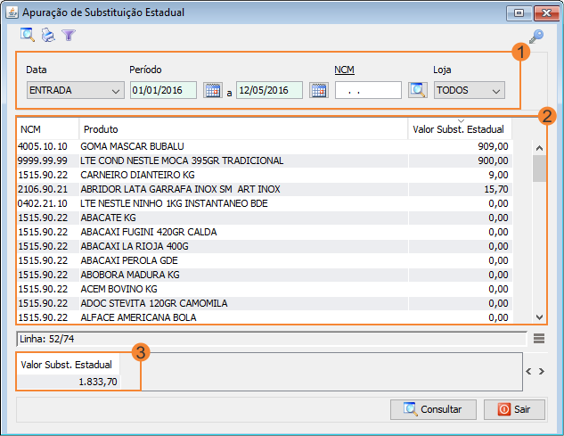Click the start date field 01/01/2016
The height and width of the screenshot is (436, 564).
(163, 90)
